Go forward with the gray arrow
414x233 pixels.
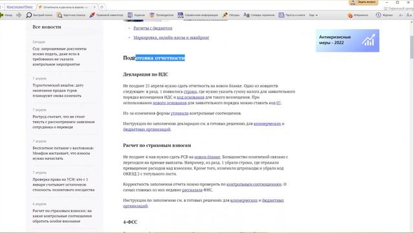(19, 15)
